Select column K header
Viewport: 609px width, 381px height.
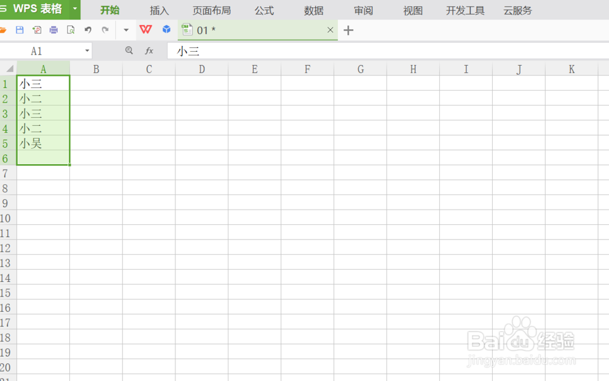pos(571,69)
